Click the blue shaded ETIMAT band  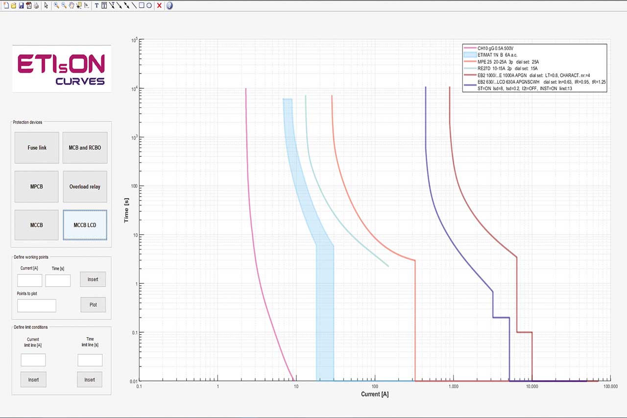coord(325,314)
